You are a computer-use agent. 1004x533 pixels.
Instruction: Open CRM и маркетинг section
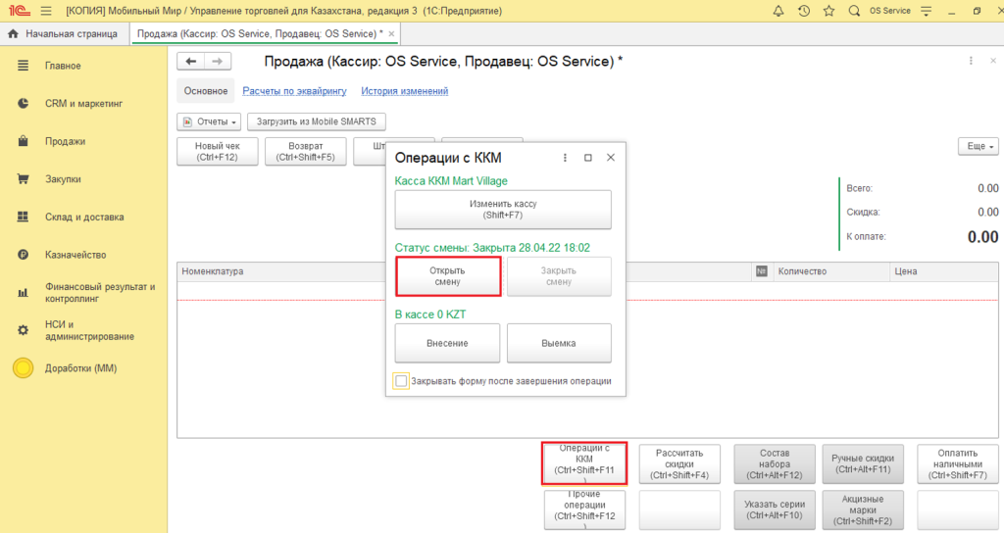click(84, 103)
